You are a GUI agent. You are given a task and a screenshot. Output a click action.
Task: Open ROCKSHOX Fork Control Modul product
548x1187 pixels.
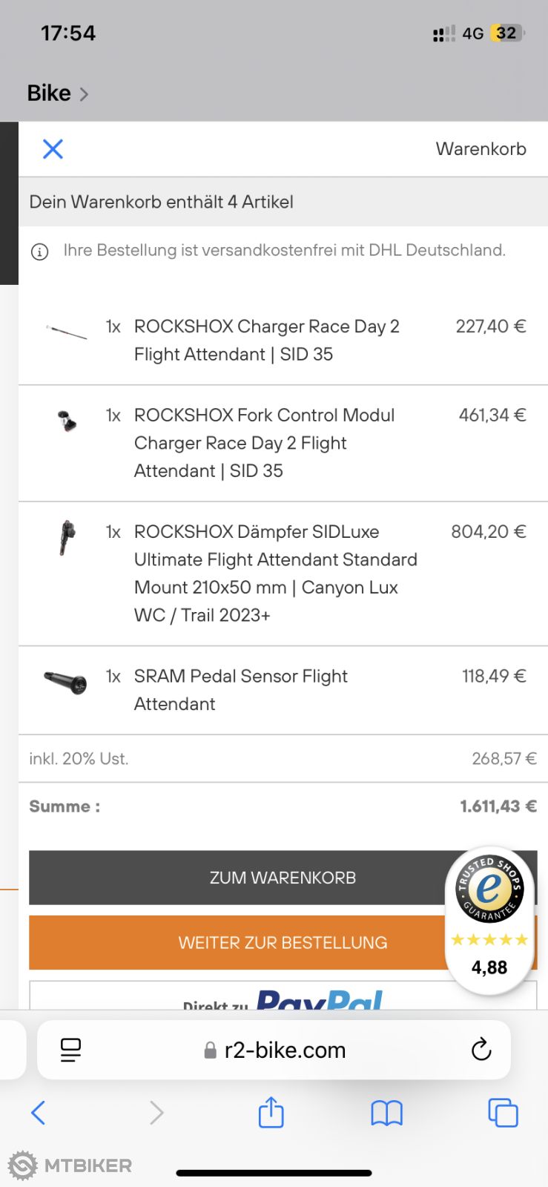click(x=264, y=442)
